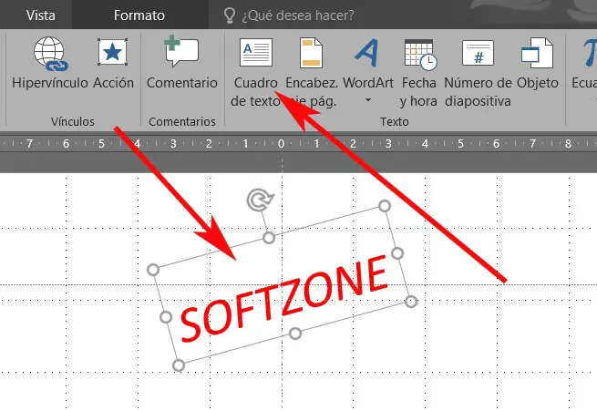Select the Acción star icon
The width and height of the screenshot is (597, 411).
[x=112, y=52]
